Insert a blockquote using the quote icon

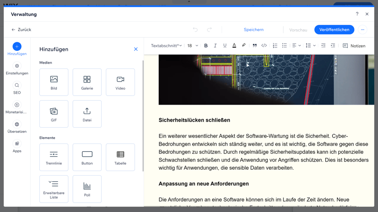[x=255, y=46]
